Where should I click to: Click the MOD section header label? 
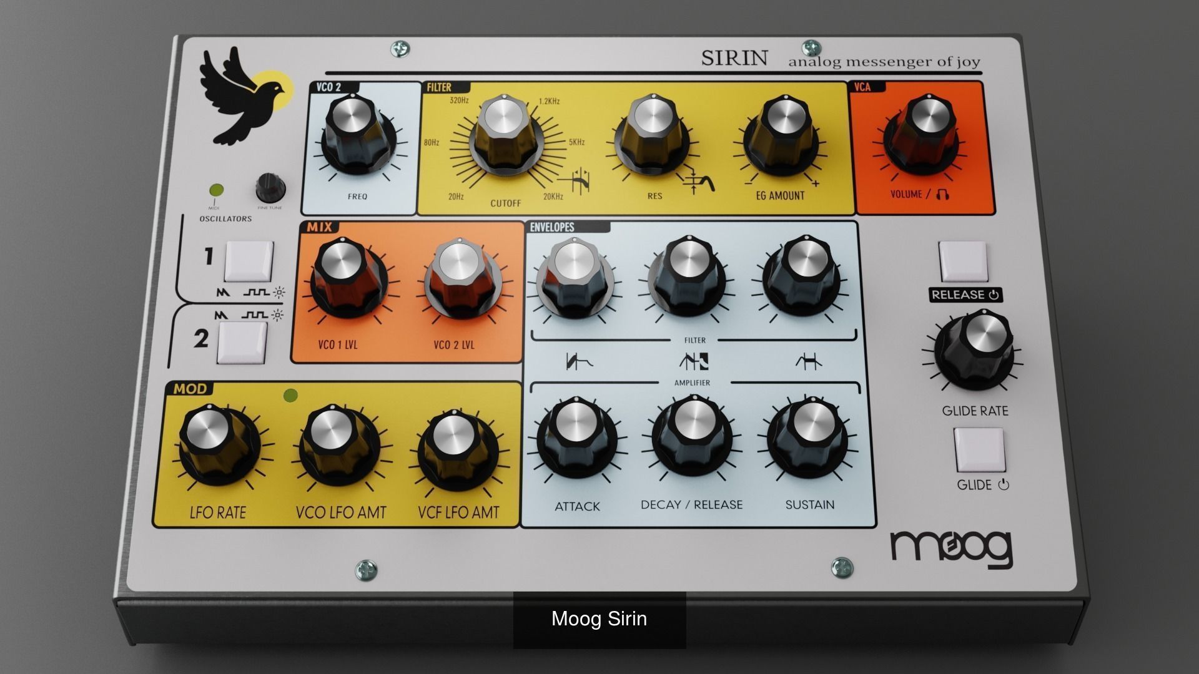(190, 389)
